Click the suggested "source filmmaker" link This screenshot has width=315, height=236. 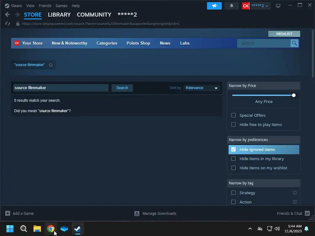tap(54, 111)
